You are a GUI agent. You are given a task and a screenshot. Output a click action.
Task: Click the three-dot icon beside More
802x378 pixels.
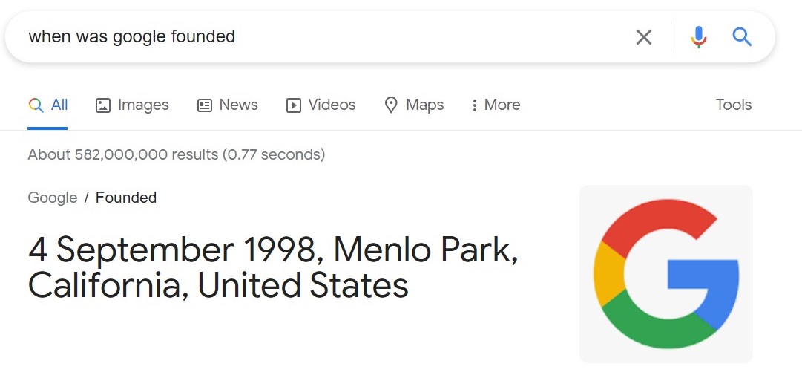475,105
